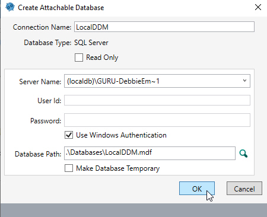Click into the User Id field

[x=157, y=100]
